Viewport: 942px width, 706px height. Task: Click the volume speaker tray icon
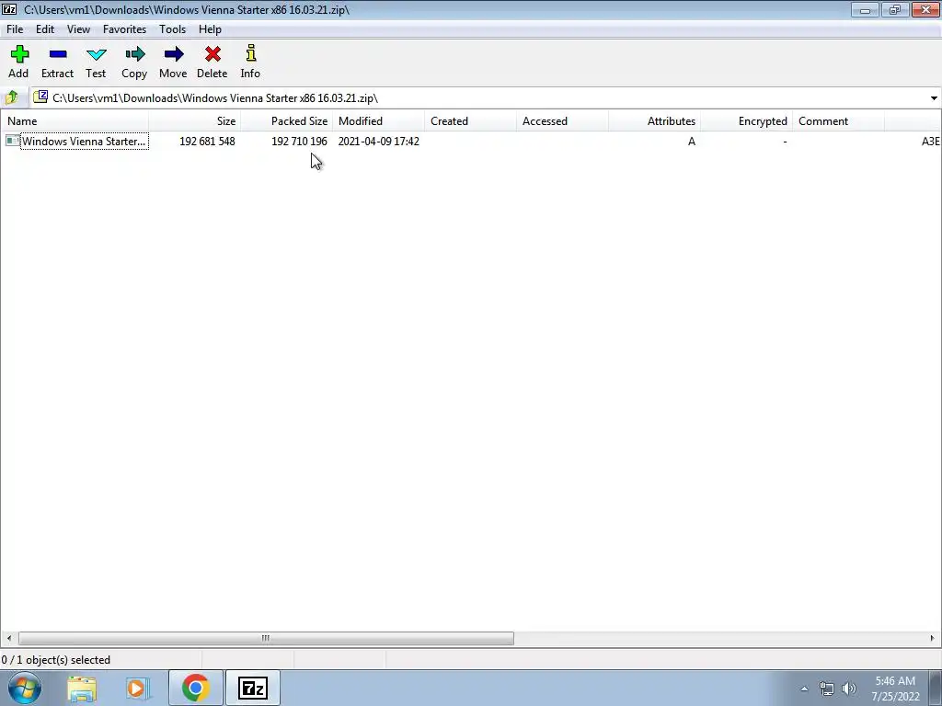[x=849, y=689]
